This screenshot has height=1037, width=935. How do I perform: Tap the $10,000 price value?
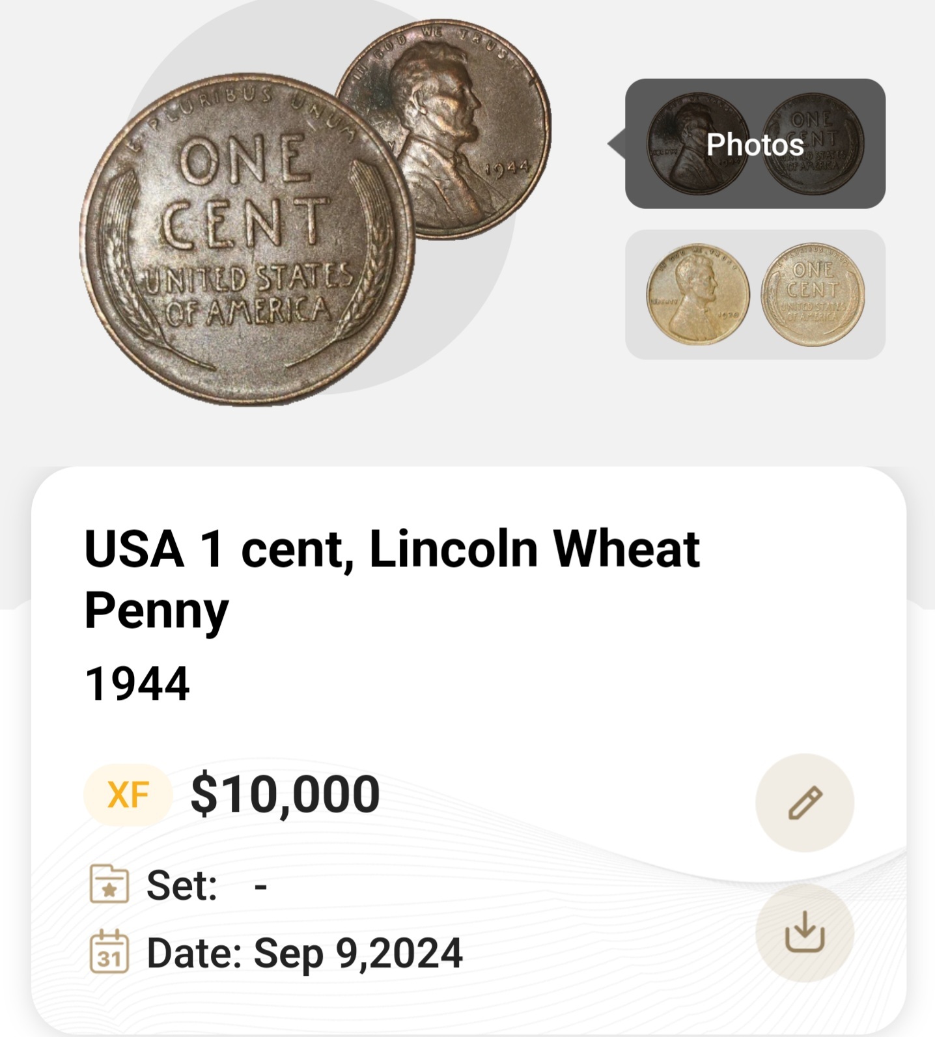285,794
